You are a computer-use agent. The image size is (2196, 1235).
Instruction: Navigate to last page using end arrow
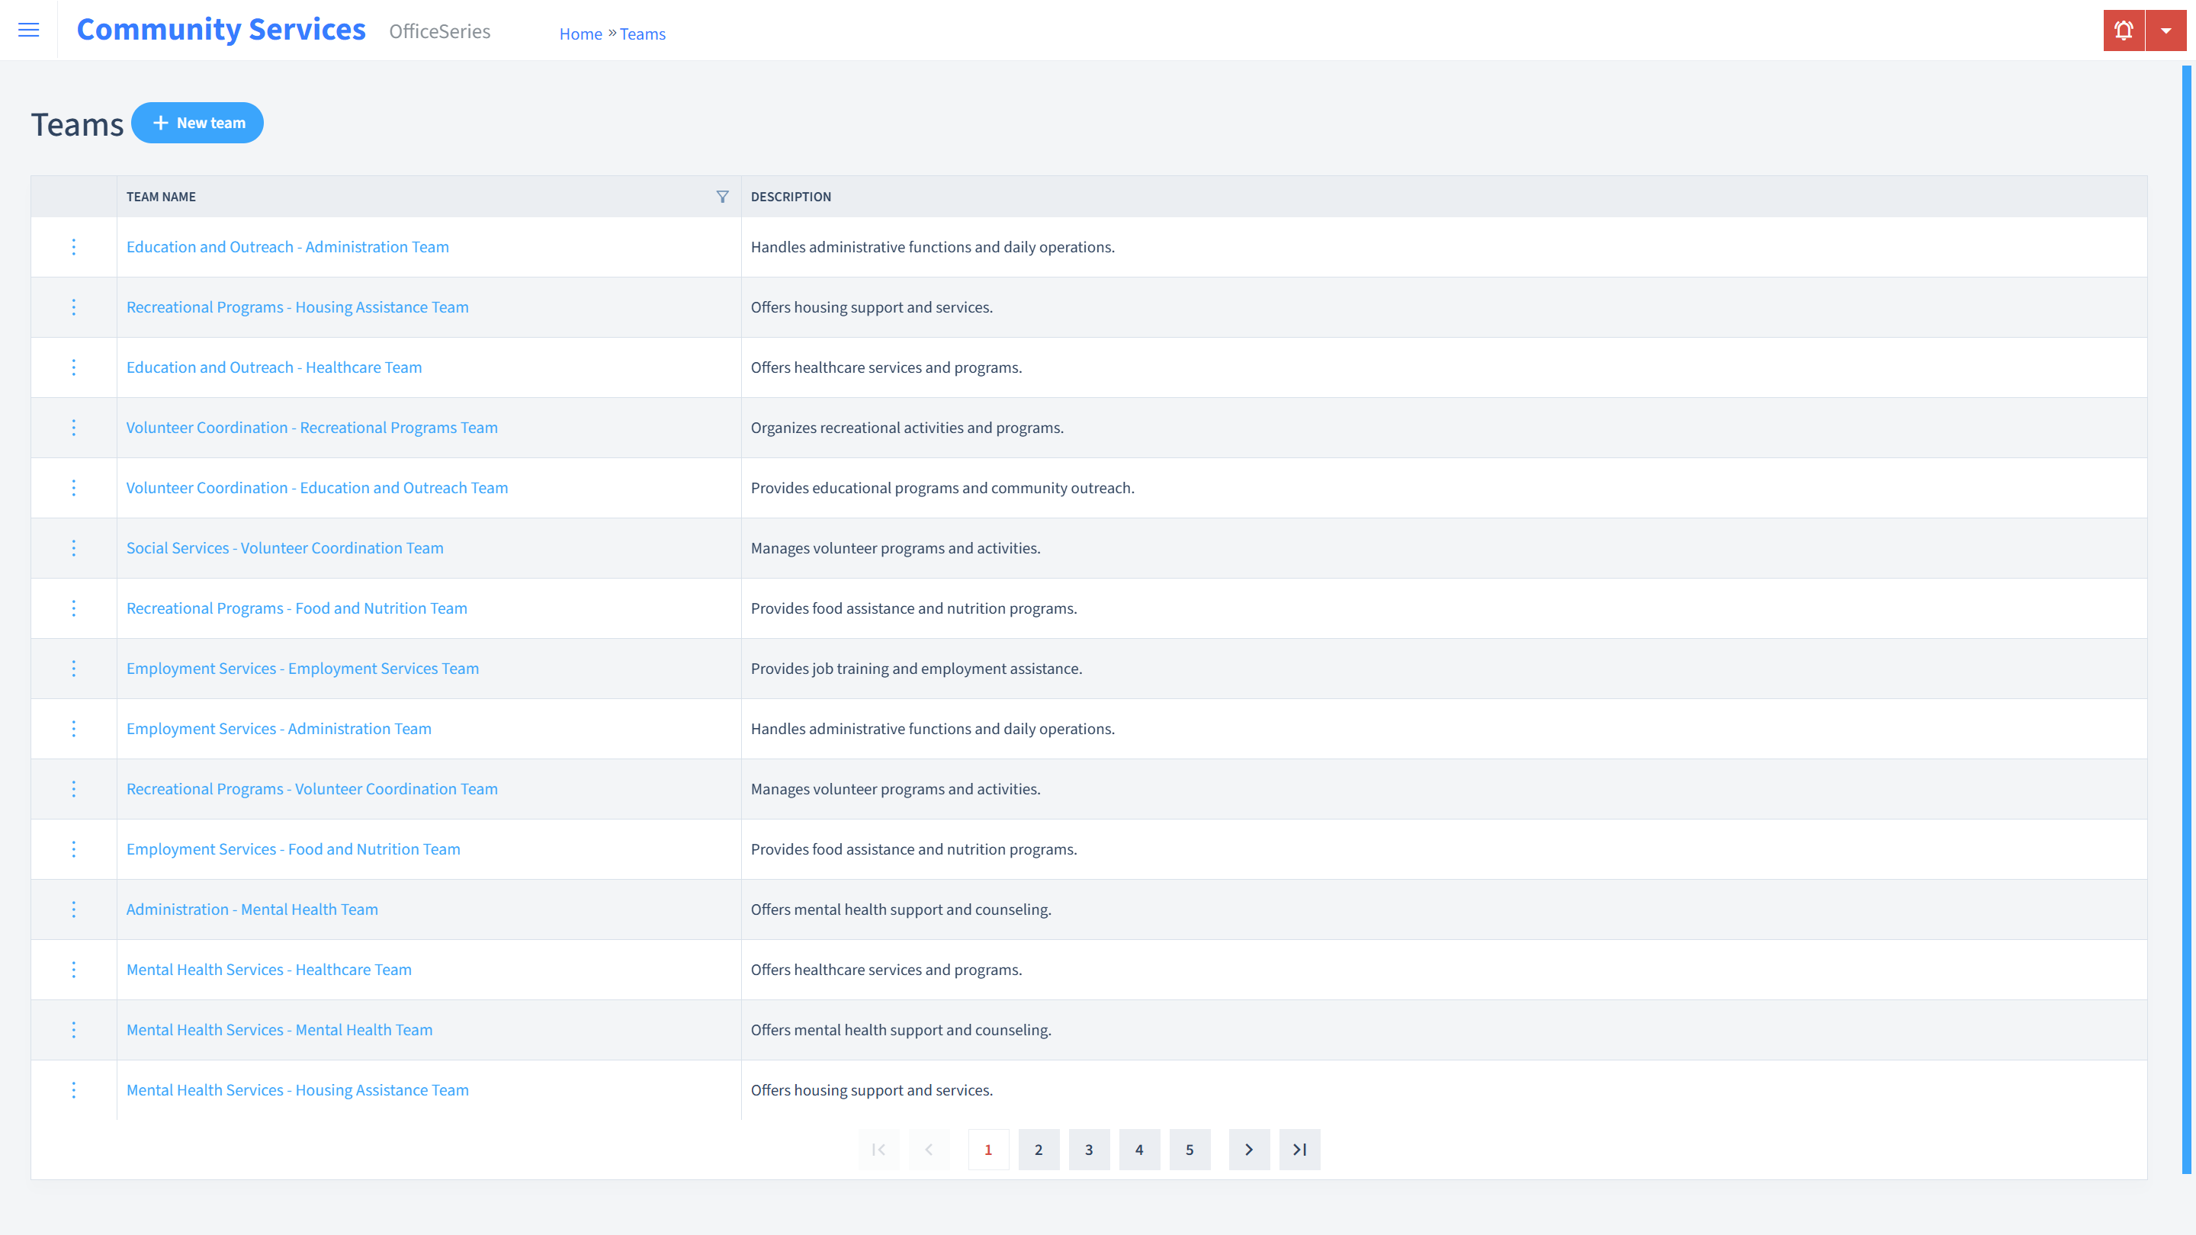pyautogui.click(x=1300, y=1149)
